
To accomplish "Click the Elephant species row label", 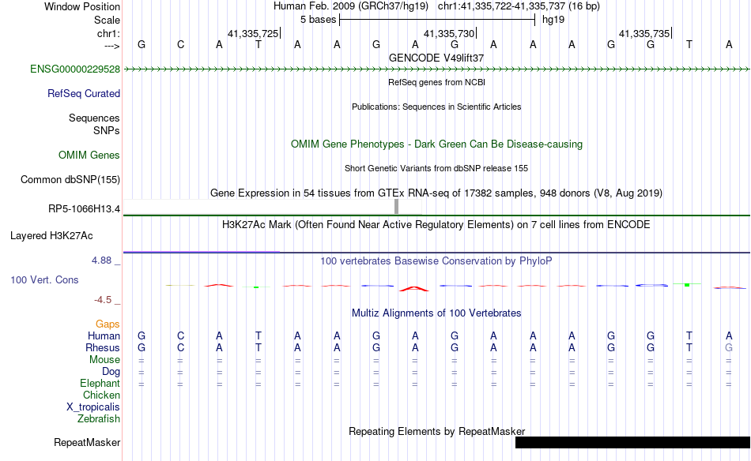I will 100,384.
